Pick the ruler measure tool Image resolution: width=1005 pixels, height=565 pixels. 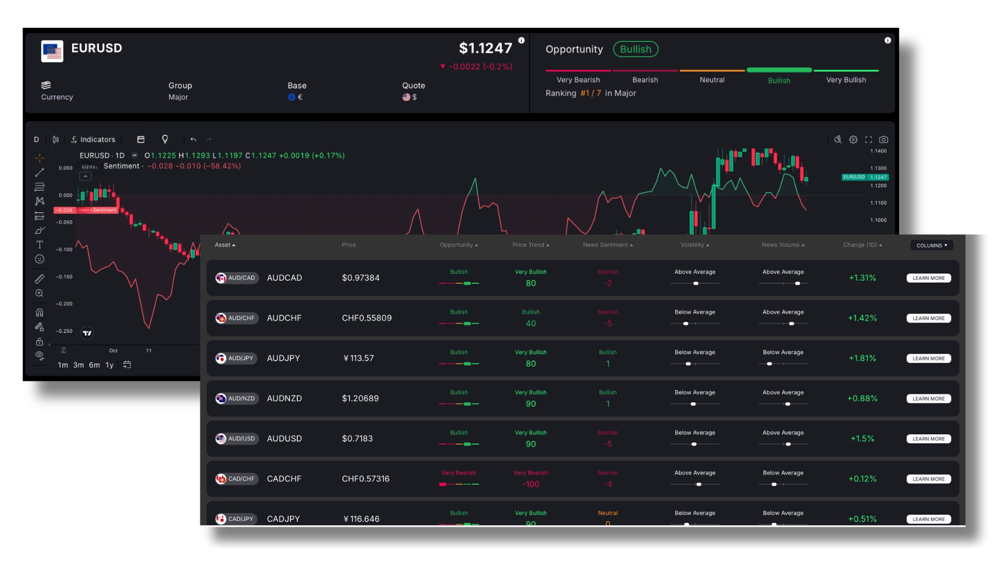pyautogui.click(x=40, y=279)
